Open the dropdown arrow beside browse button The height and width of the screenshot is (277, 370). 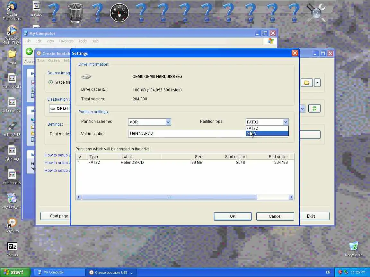pyautogui.click(x=317, y=83)
